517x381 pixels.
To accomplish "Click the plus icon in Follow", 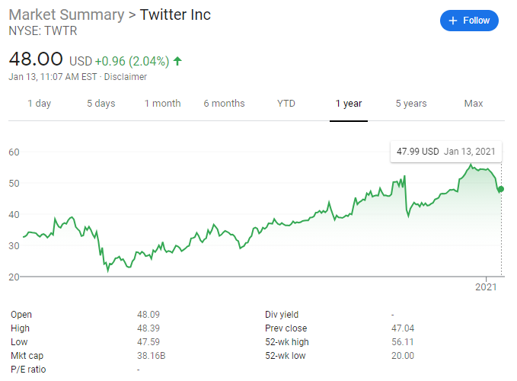I will [x=453, y=21].
